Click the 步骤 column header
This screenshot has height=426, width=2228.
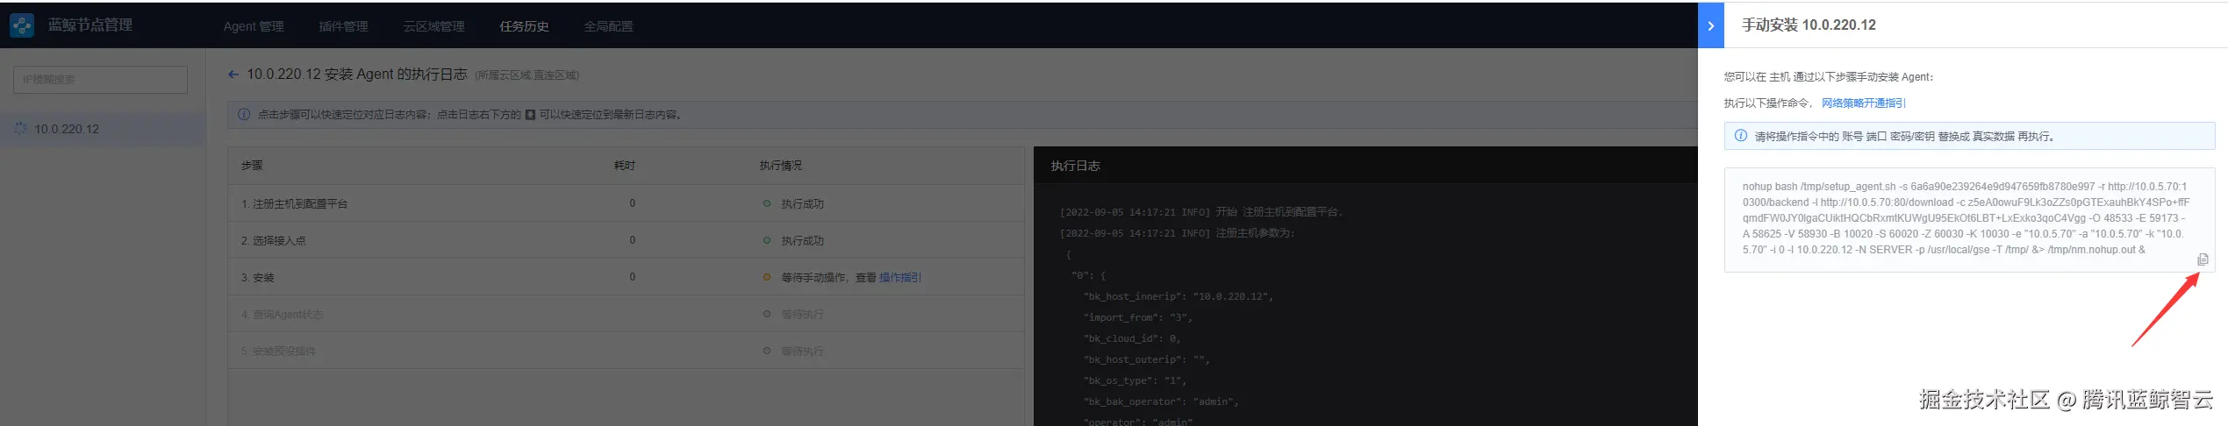point(252,166)
